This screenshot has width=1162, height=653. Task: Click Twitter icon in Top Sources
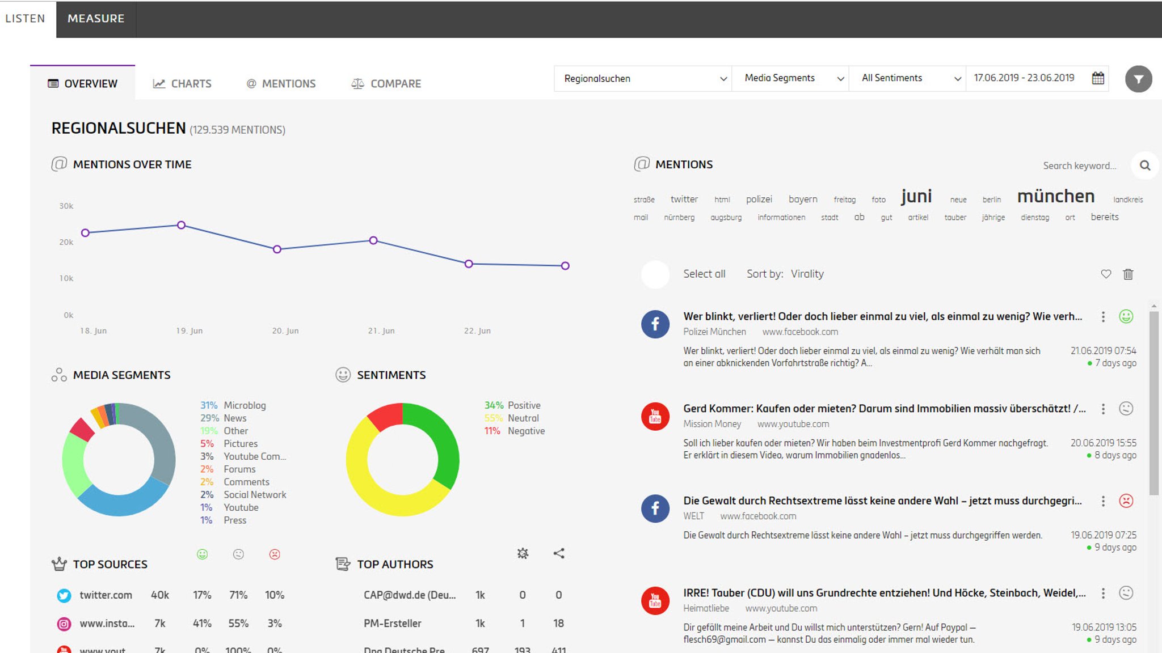(x=64, y=595)
